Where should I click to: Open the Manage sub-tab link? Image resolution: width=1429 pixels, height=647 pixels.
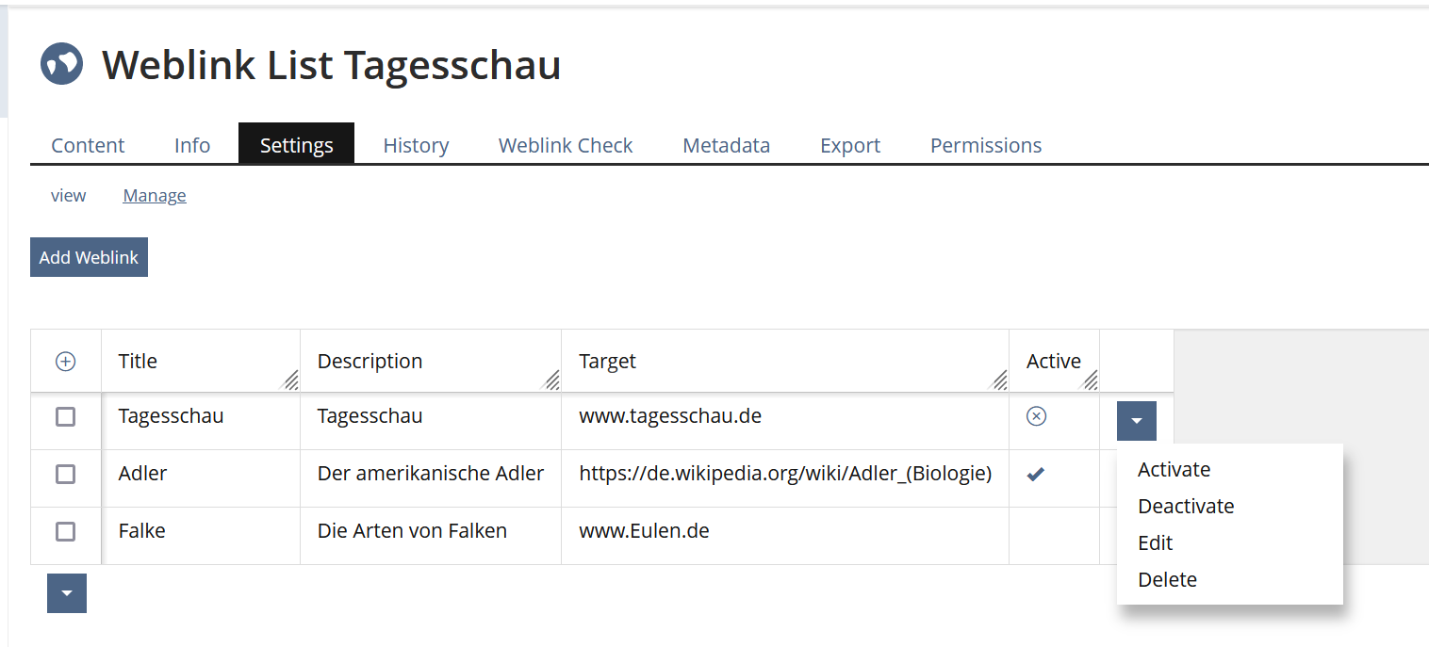(x=155, y=196)
